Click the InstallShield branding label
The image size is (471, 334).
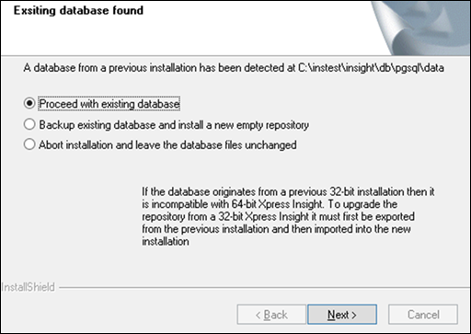coord(28,287)
